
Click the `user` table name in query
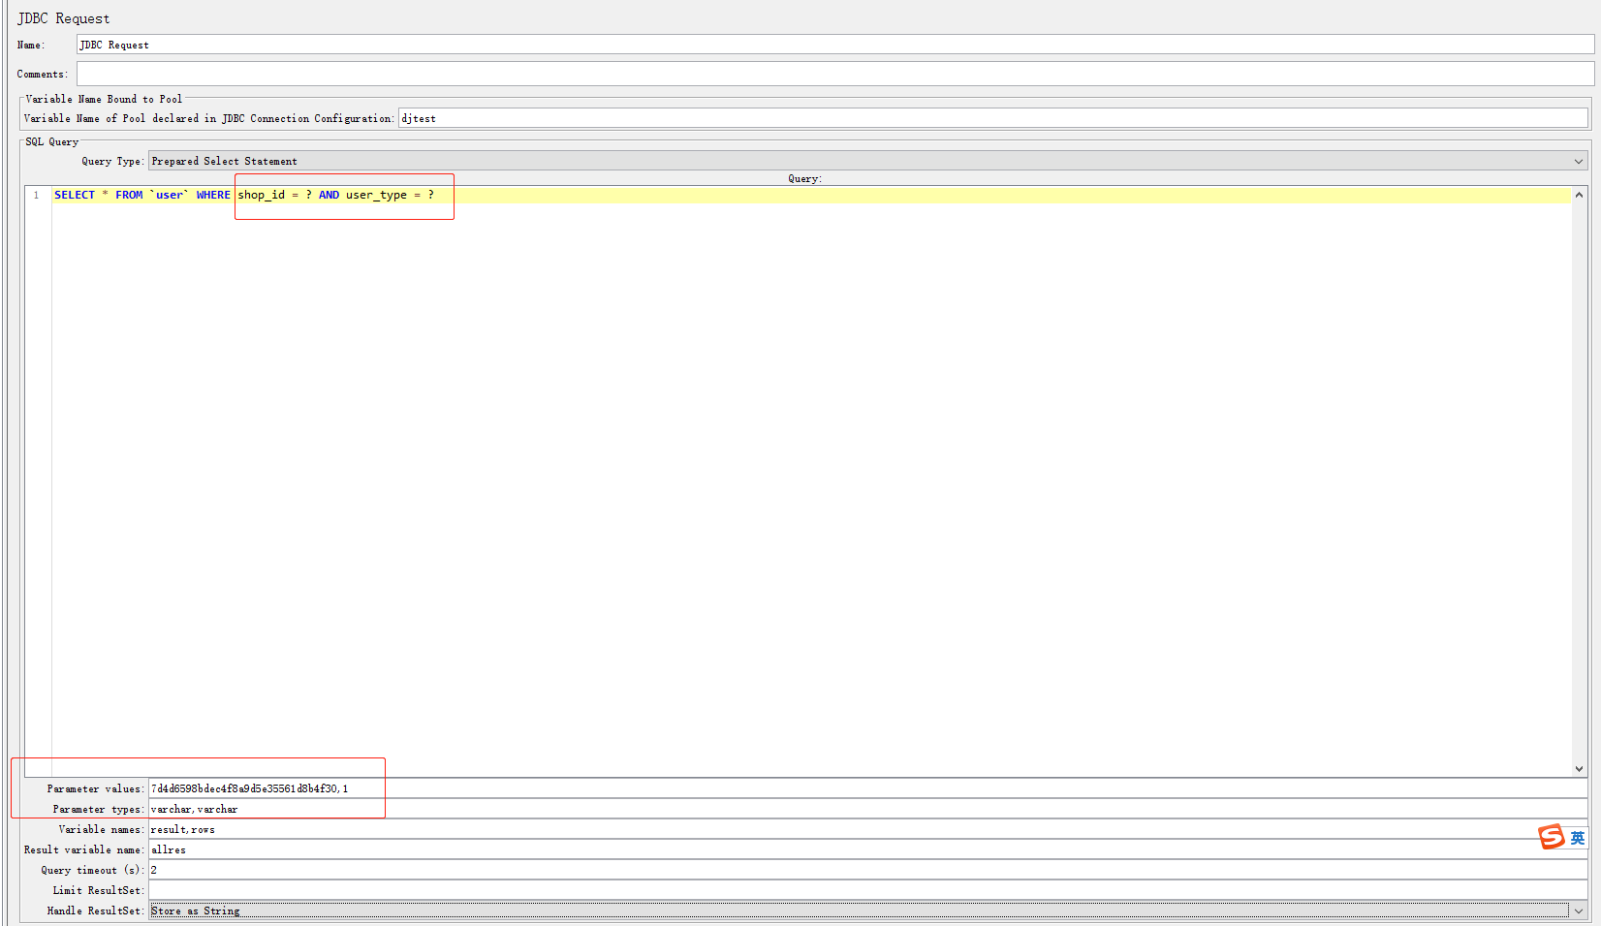click(x=170, y=195)
